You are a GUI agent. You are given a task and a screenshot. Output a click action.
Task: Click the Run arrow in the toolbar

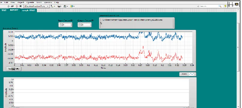pos(8,6)
